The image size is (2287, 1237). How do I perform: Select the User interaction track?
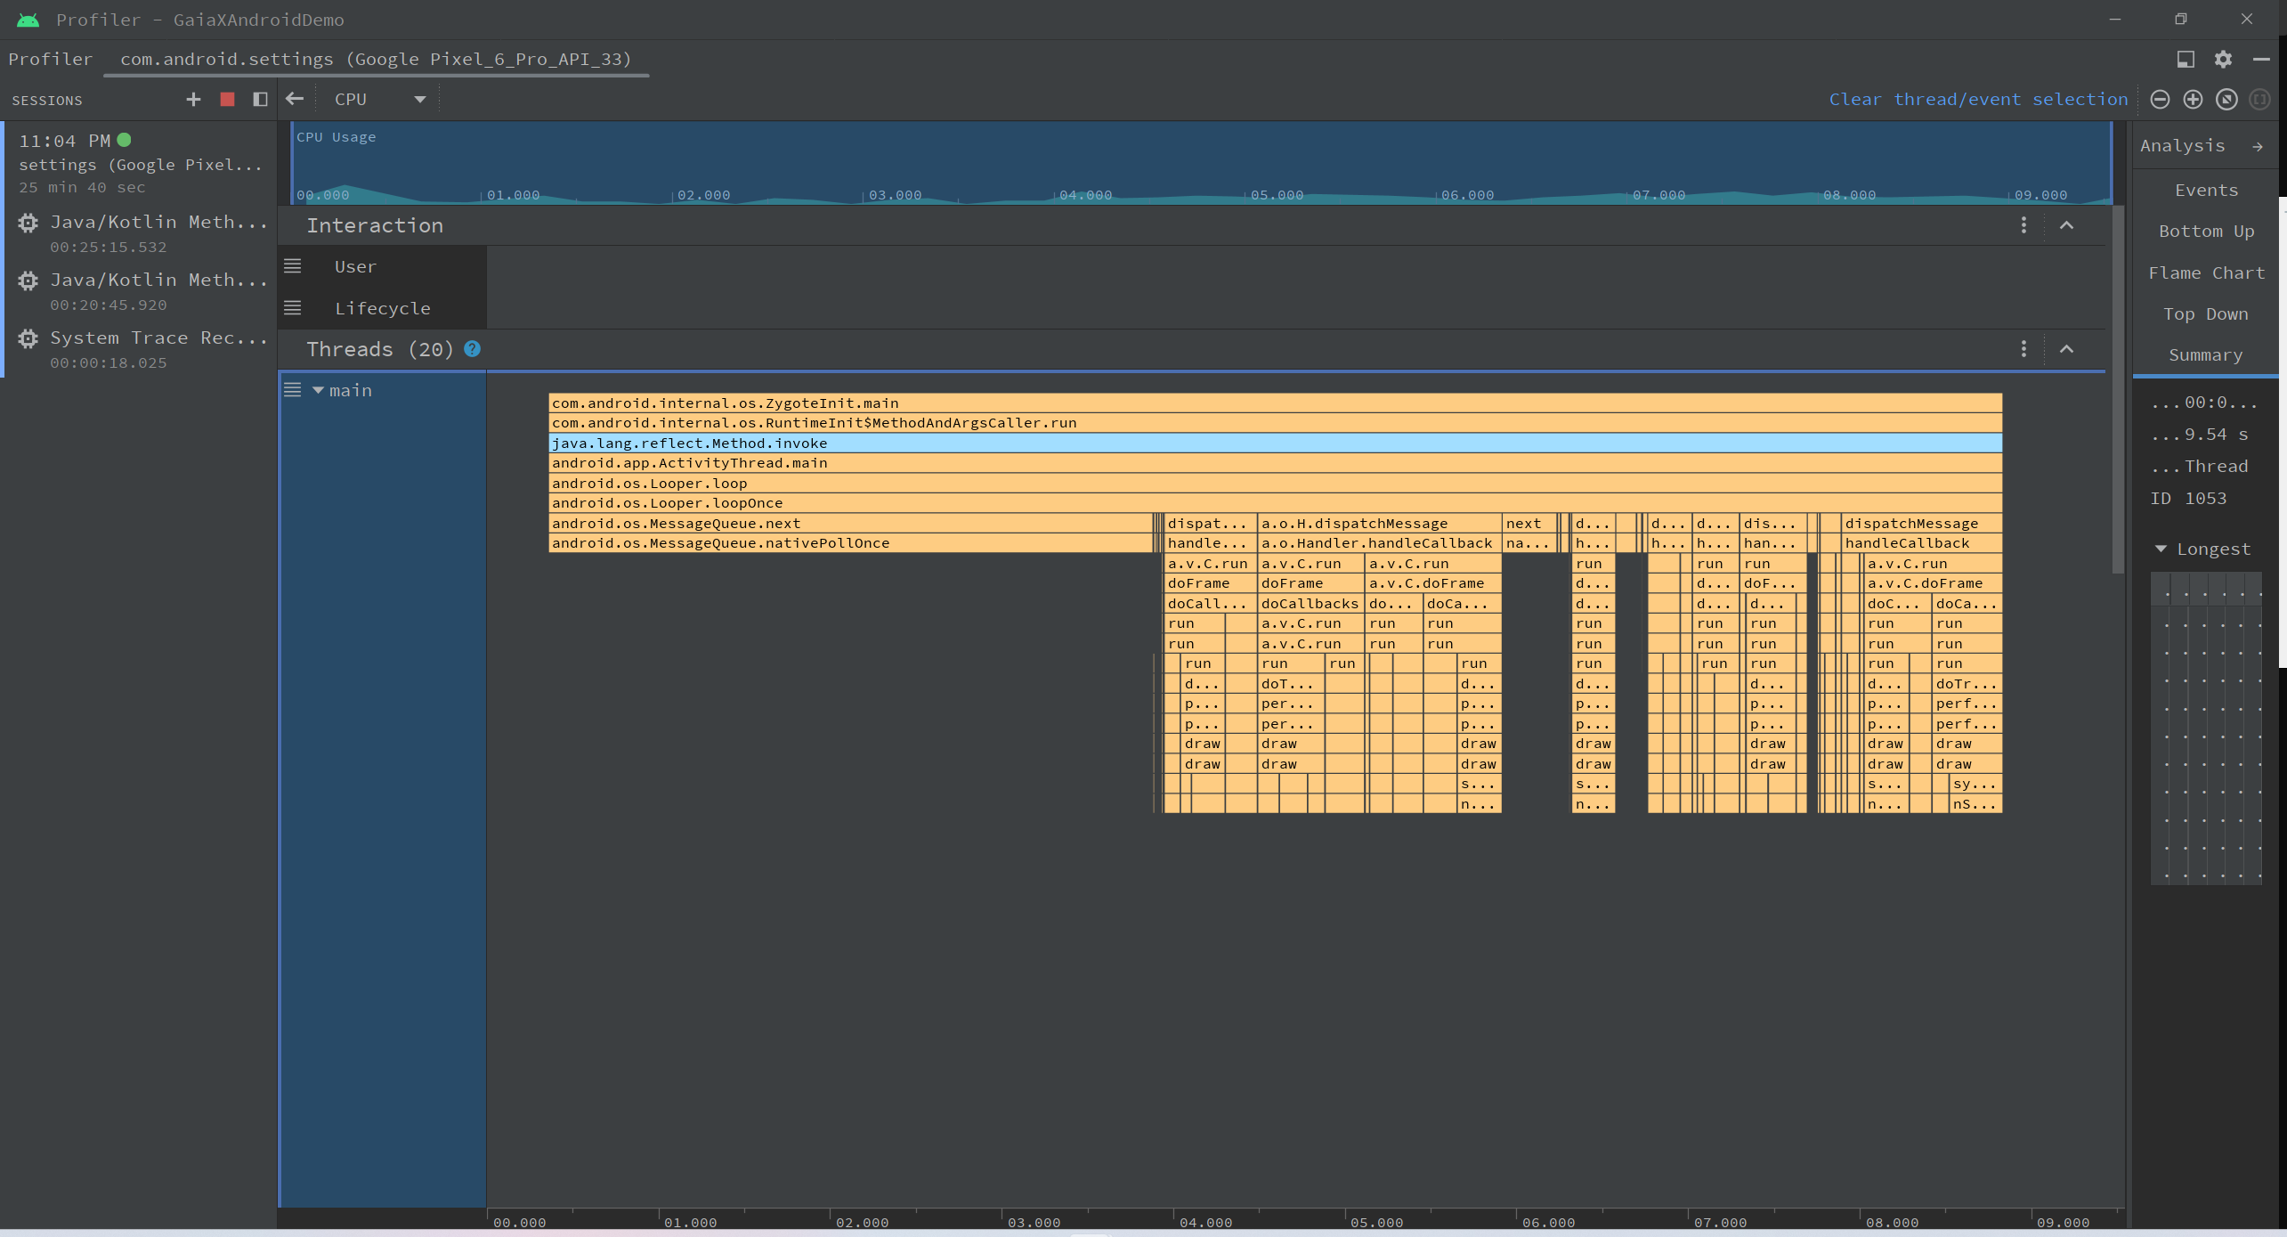click(x=355, y=266)
